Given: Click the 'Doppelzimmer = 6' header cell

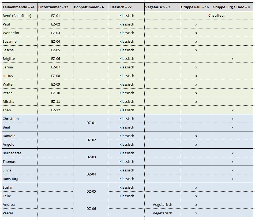Looking at the screenshot, I should click(x=91, y=7).
